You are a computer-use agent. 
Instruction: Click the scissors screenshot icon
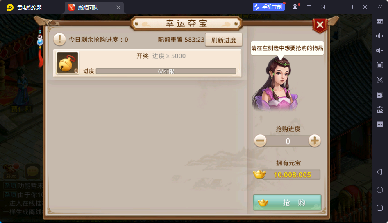click(379, 80)
